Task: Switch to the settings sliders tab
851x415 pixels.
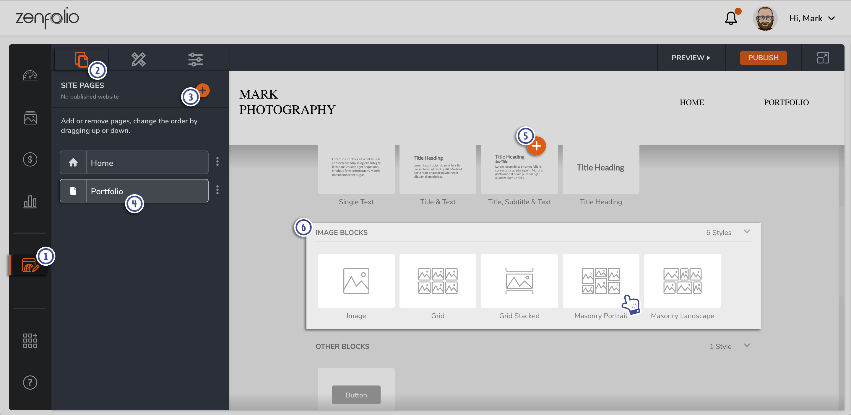Action: click(x=196, y=59)
